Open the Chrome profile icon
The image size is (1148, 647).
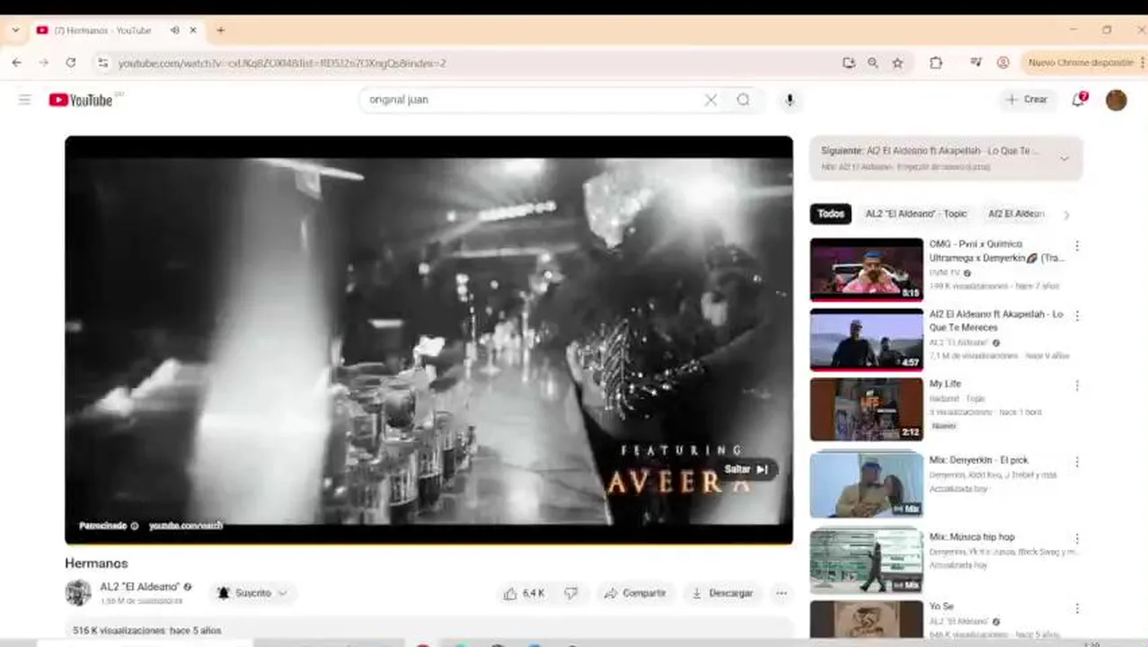(x=1003, y=63)
